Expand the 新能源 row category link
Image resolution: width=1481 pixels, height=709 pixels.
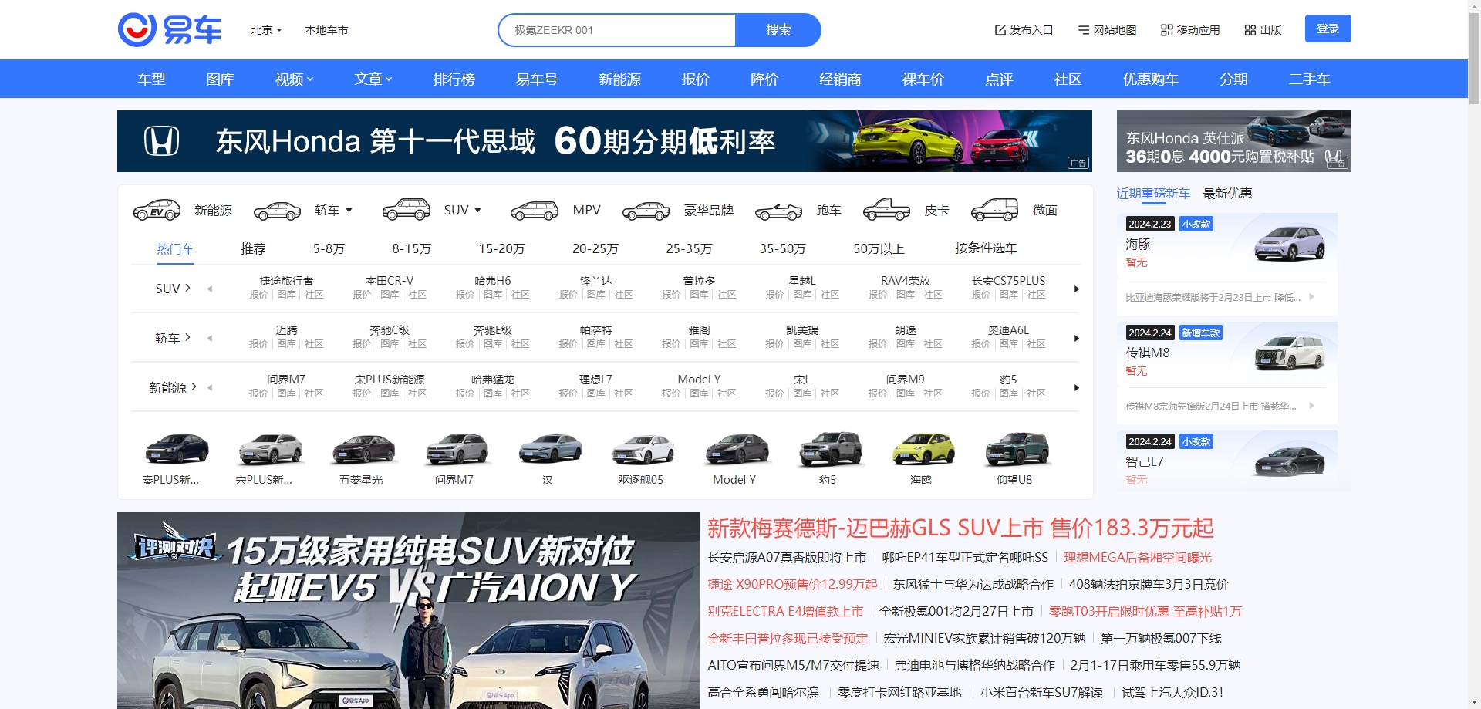point(173,387)
